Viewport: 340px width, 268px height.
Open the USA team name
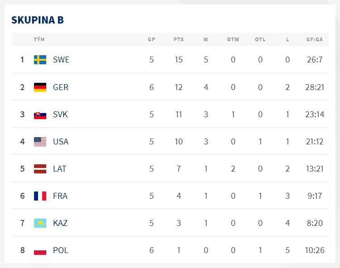[61, 142]
